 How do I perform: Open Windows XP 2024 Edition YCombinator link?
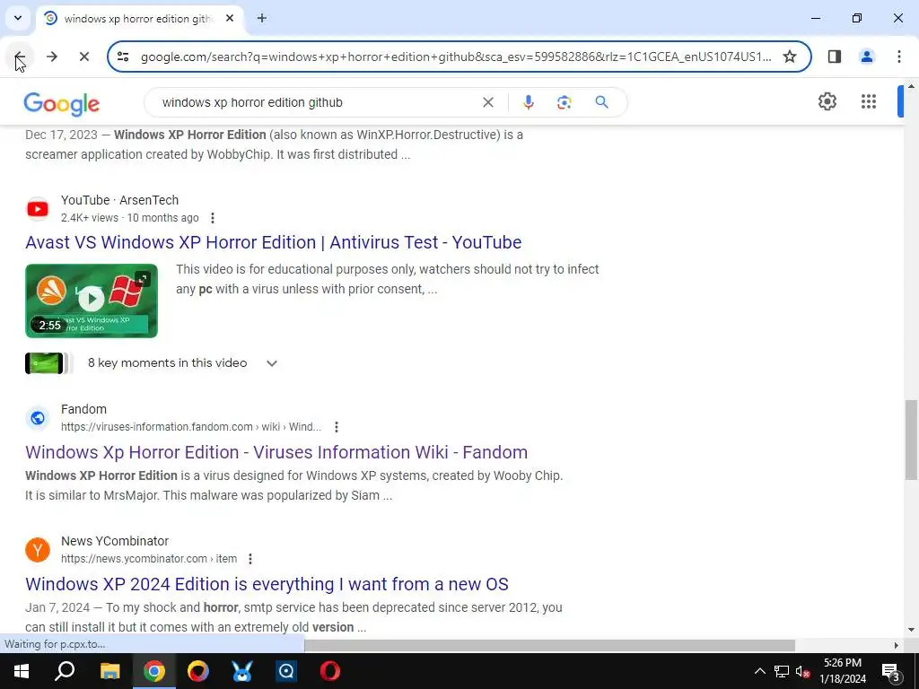(x=267, y=584)
